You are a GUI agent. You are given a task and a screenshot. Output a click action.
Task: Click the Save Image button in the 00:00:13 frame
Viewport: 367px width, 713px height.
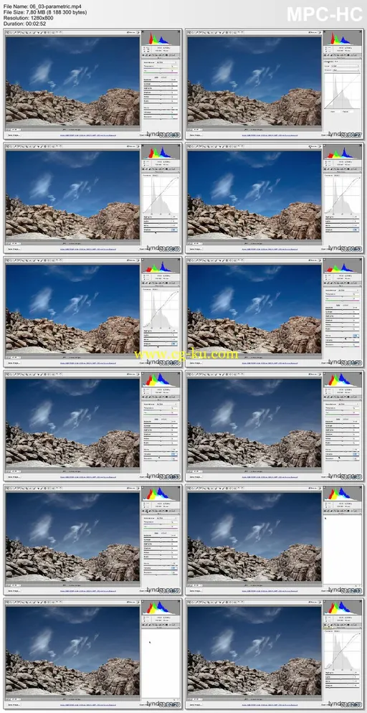tap(14, 135)
